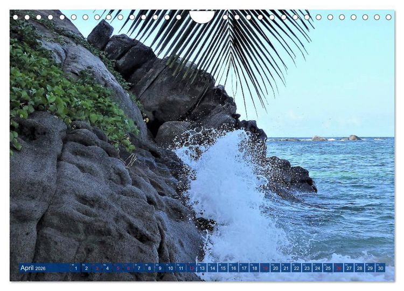The image size is (404, 291).
Task: Select day 16 in the calendar strip
Action: click(234, 268)
